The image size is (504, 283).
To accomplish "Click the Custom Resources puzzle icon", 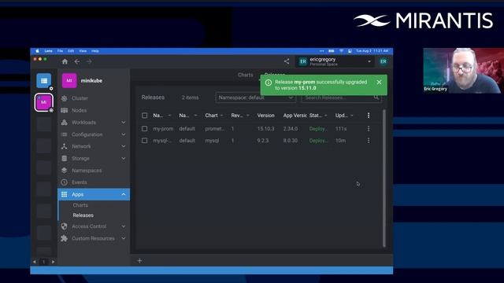I will [x=65, y=238].
